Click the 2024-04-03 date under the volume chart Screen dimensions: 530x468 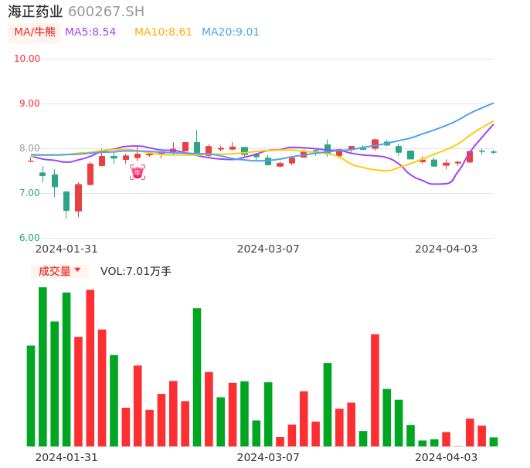[447, 457]
